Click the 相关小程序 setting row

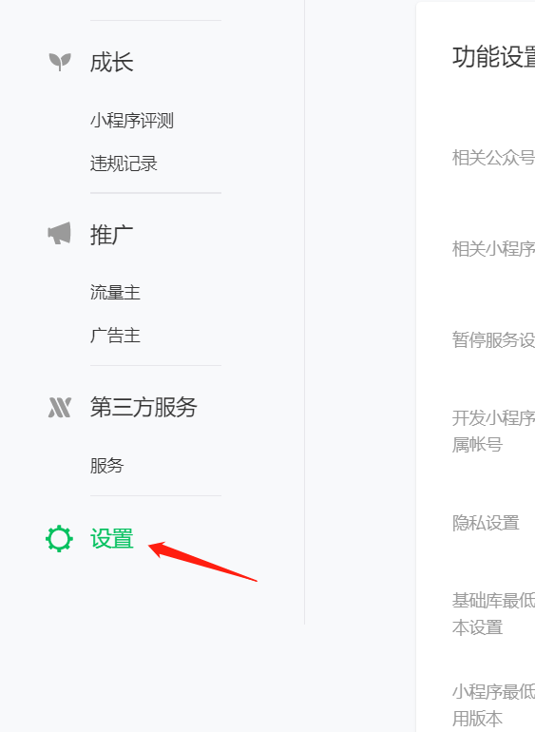coord(493,249)
